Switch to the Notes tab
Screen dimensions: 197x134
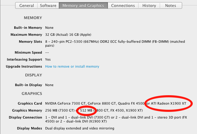pos(171,5)
